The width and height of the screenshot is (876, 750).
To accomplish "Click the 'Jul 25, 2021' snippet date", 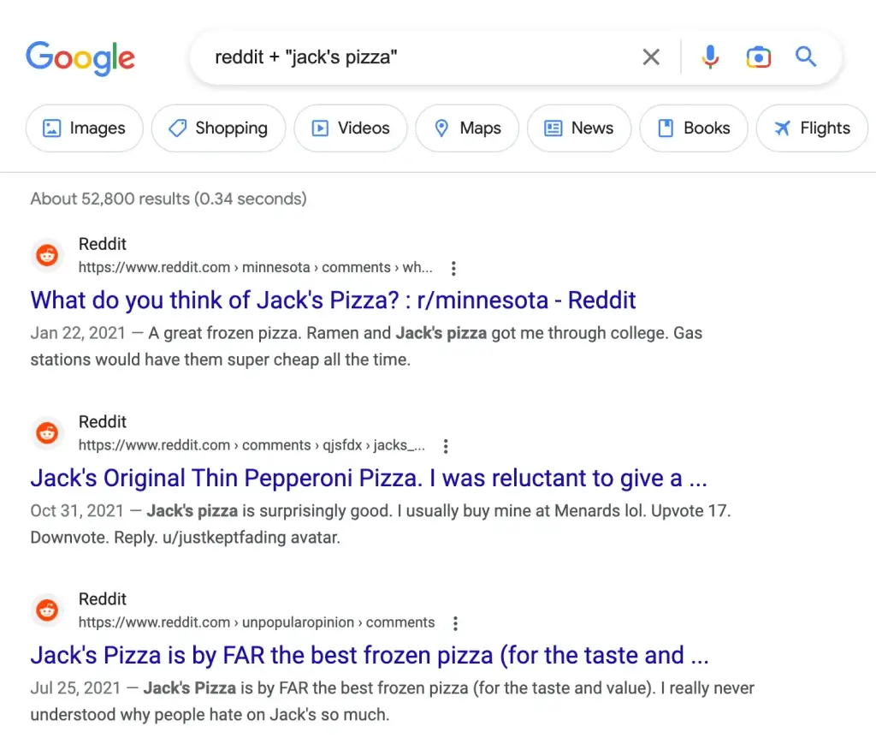I will 75,687.
